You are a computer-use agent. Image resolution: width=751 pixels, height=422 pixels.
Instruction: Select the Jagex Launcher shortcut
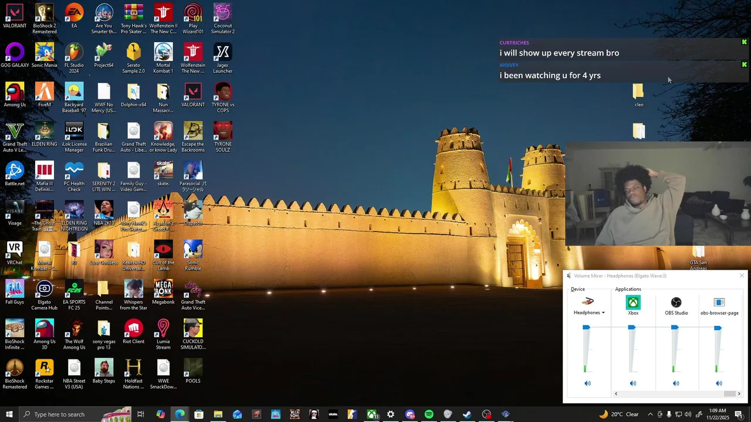[x=222, y=58]
